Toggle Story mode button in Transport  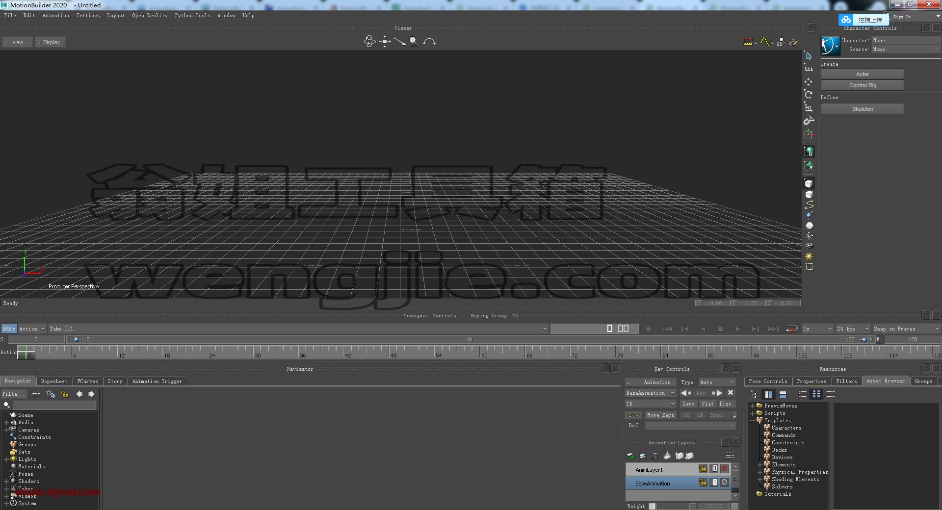pos(9,329)
